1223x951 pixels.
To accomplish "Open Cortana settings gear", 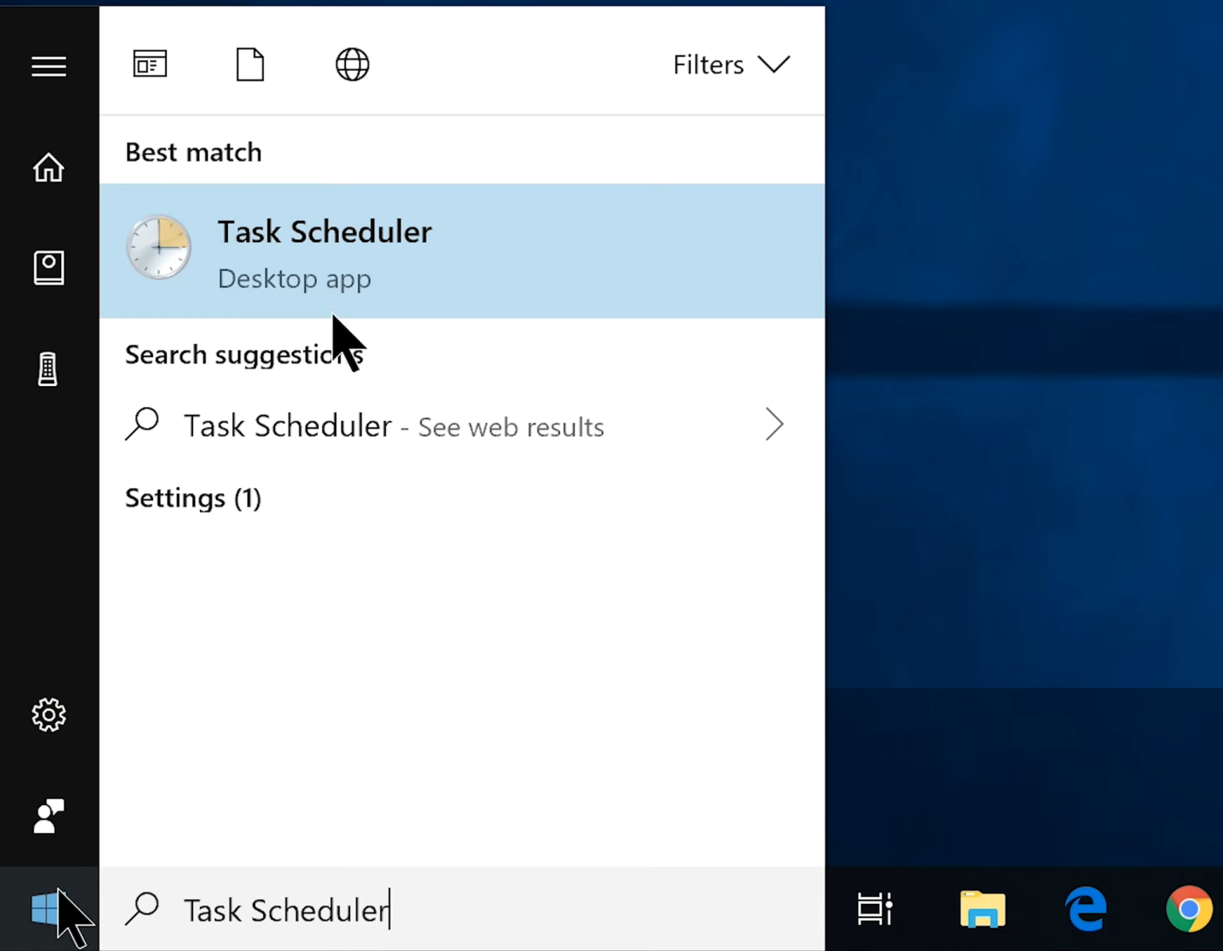I will pos(48,714).
